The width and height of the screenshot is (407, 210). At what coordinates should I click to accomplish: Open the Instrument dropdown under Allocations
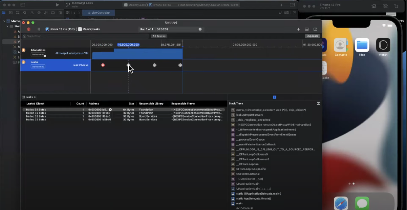38,54
